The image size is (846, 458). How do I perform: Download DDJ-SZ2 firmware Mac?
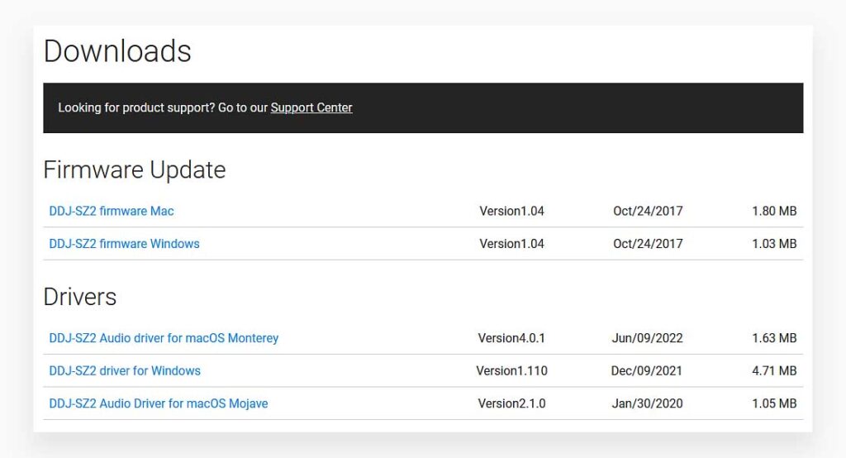point(112,211)
